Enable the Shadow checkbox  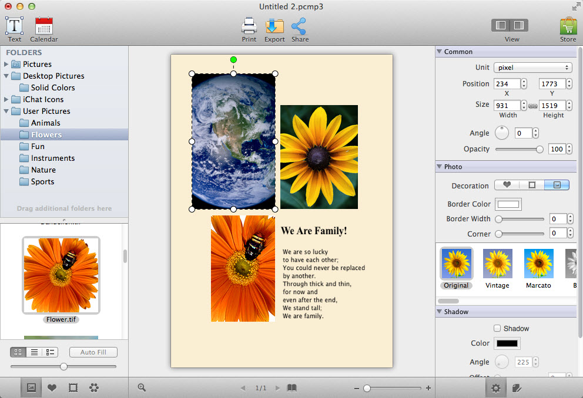[497, 329]
